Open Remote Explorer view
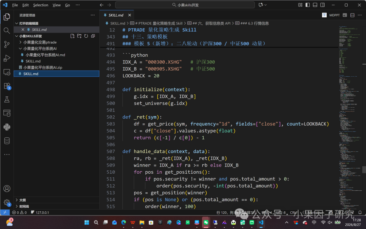366x229 pixels. [x=7, y=72]
